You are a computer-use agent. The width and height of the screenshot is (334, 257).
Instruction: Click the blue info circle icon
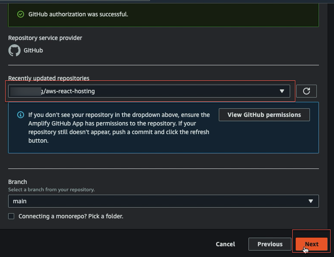click(21, 115)
